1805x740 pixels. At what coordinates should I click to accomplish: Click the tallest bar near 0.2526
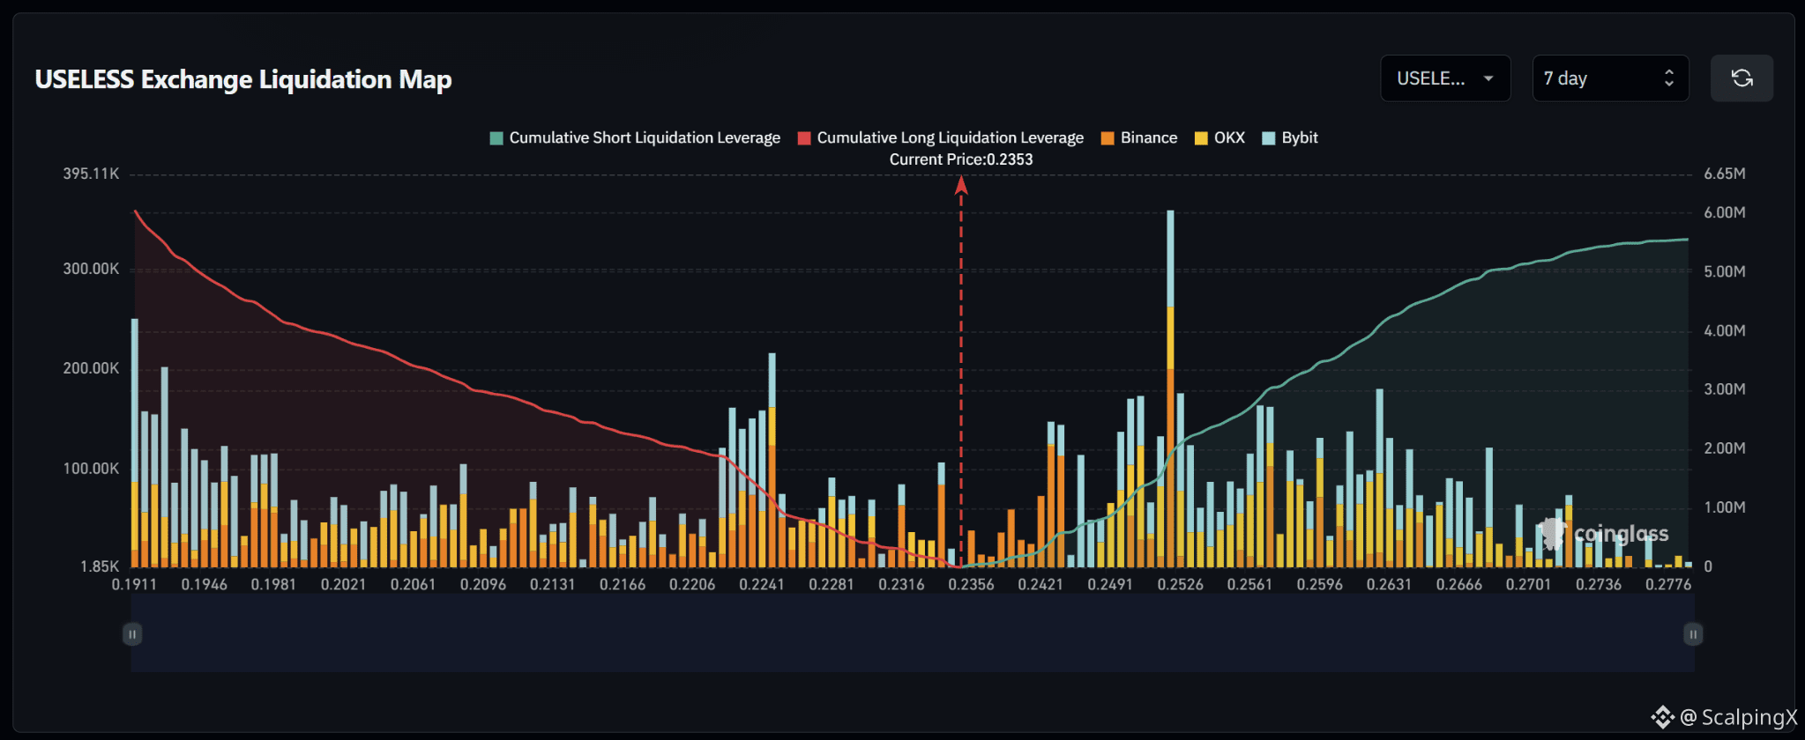[x=1170, y=388]
